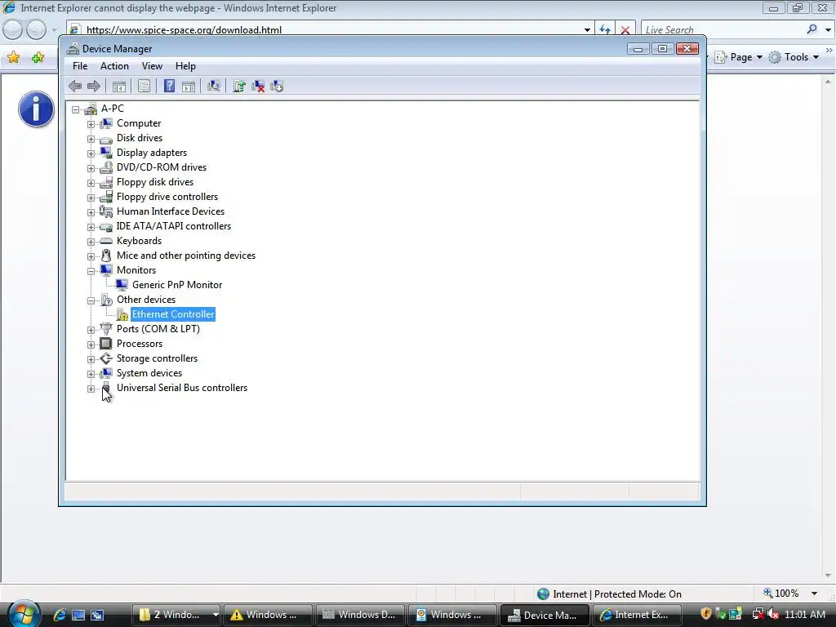Open the View menu
Image resolution: width=836 pixels, height=627 pixels.
(x=152, y=66)
